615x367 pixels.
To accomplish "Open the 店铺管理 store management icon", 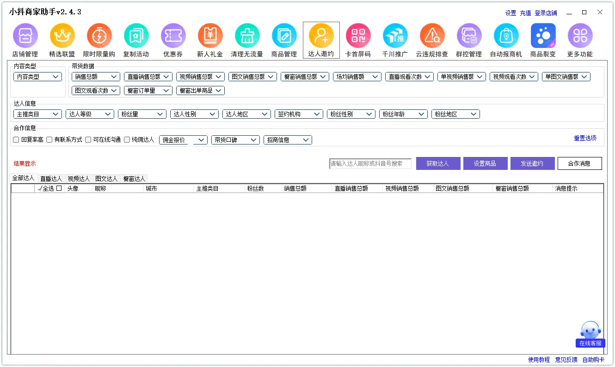I will click(25, 36).
